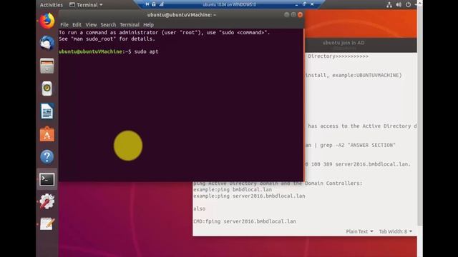Restore down the VM session window
This screenshot has width=458, height=257.
point(304,4)
